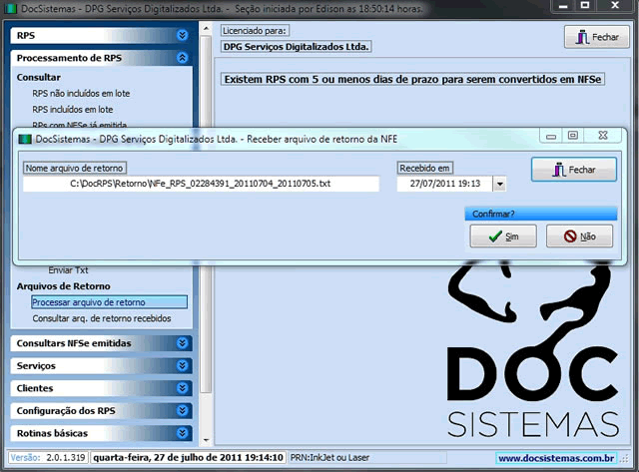Select RPS não incluídos em lote
The height and width of the screenshot is (472, 639).
coord(81,93)
